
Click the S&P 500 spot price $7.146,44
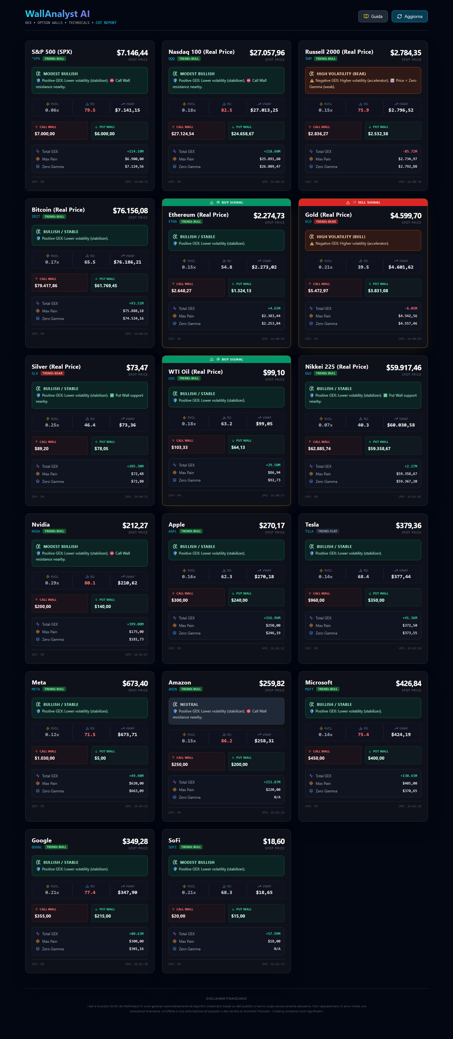pyautogui.click(x=132, y=53)
